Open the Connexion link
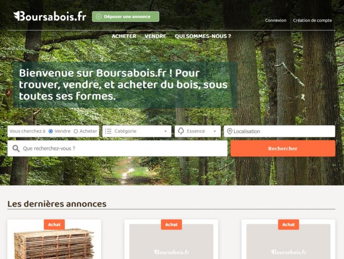The width and height of the screenshot is (344, 259). tap(276, 20)
